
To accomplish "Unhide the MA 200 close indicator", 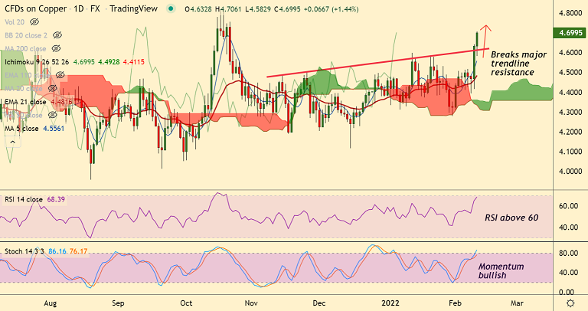I will click(56, 48).
